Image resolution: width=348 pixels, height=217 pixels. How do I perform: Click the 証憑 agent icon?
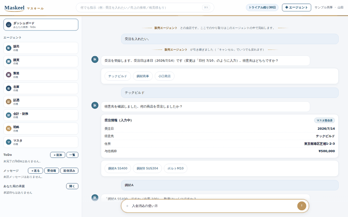coord(8,102)
